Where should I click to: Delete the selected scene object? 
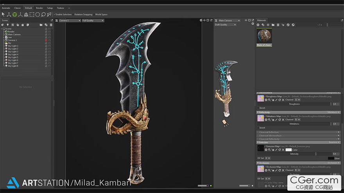click(51, 25)
